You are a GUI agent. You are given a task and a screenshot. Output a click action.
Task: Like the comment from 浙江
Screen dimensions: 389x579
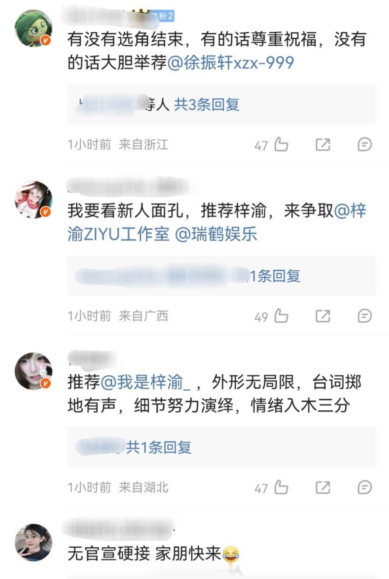pos(281,145)
